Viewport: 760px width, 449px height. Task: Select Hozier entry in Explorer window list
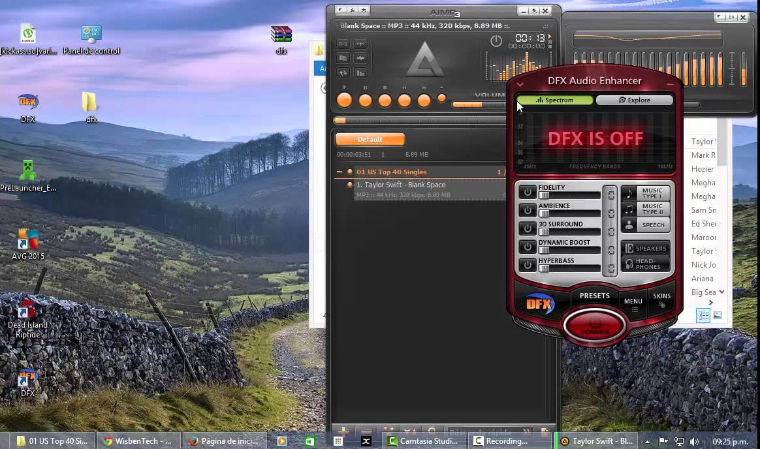pyautogui.click(x=703, y=169)
